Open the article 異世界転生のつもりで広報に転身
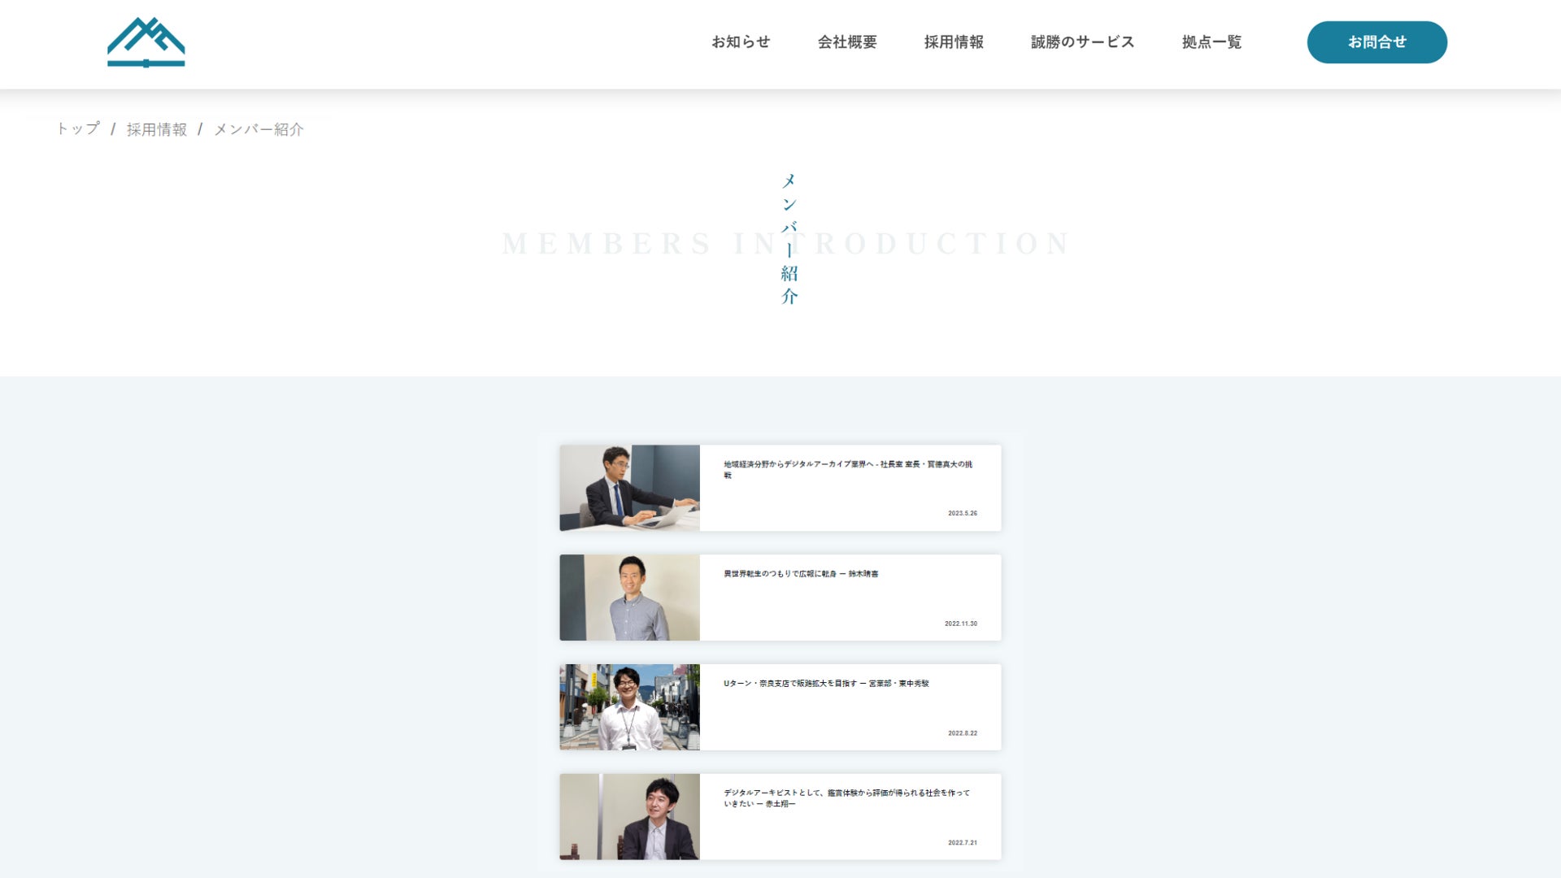The width and height of the screenshot is (1561, 878). pyautogui.click(x=801, y=574)
